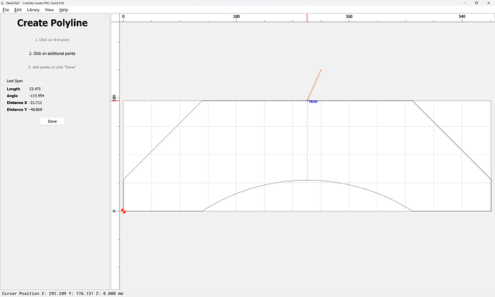Click the 540 mark on horizontal ruler
This screenshot has height=297, width=495.
click(461, 16)
